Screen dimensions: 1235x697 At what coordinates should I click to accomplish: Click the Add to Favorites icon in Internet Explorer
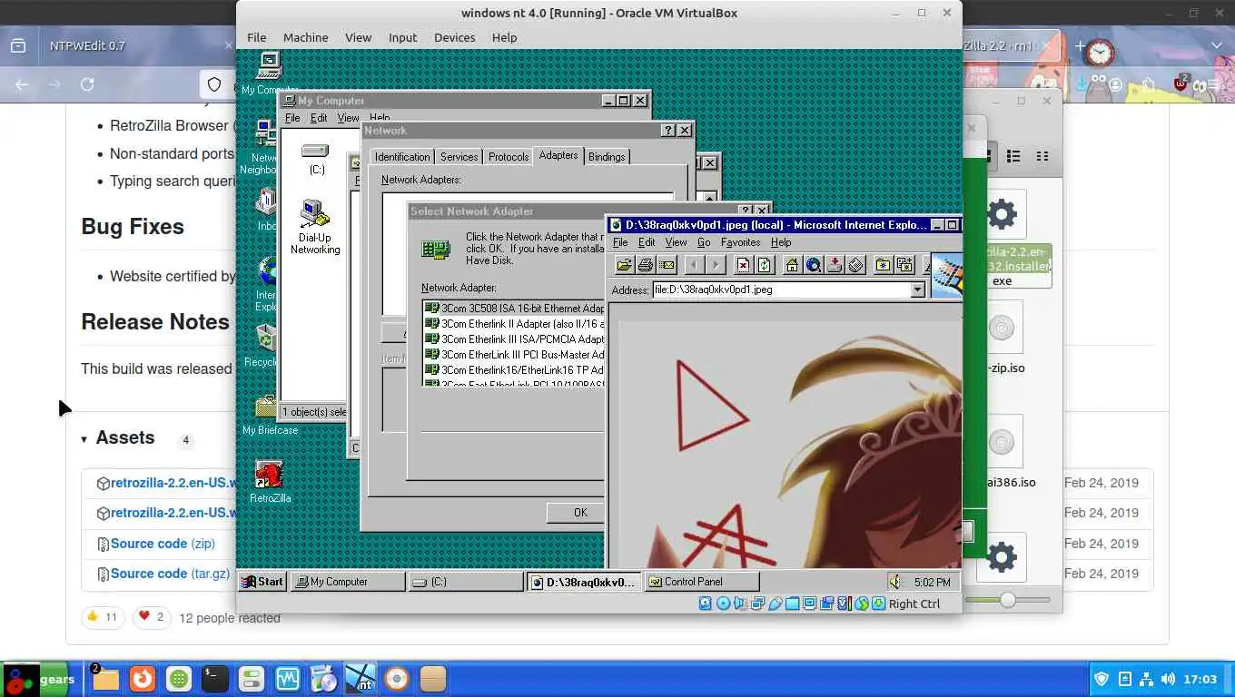[904, 265]
